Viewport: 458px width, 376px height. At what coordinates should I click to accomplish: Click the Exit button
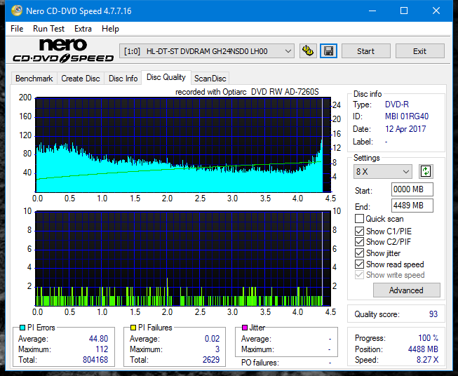419,51
